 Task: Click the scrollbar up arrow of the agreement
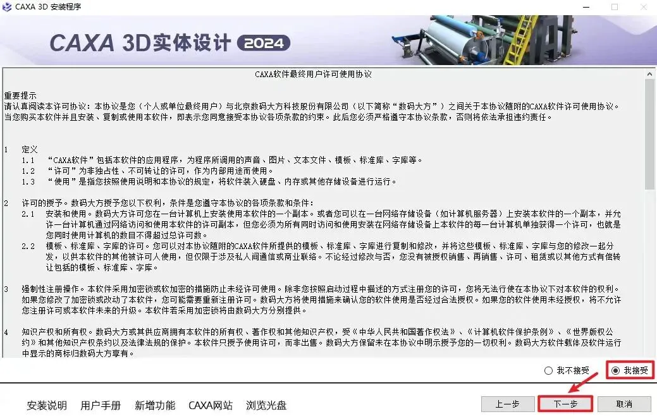650,74
